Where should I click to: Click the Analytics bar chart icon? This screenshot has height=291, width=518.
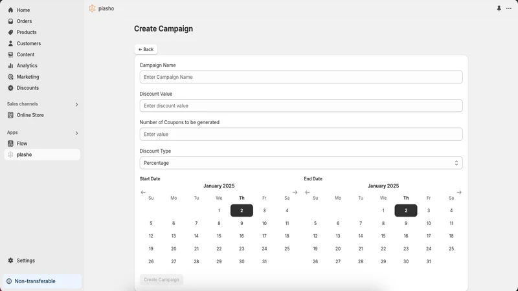pos(10,66)
